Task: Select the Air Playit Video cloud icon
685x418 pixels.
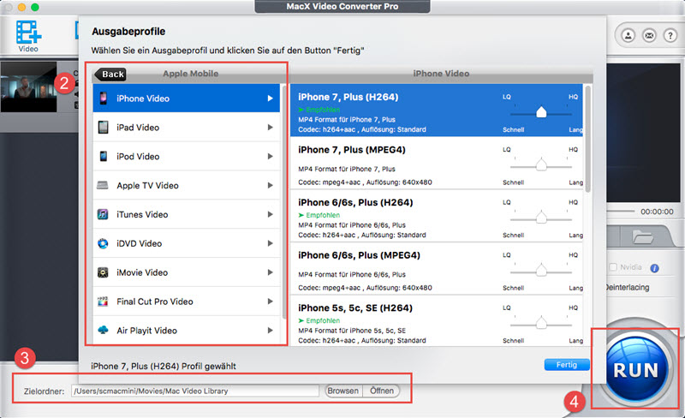Action: click(102, 331)
